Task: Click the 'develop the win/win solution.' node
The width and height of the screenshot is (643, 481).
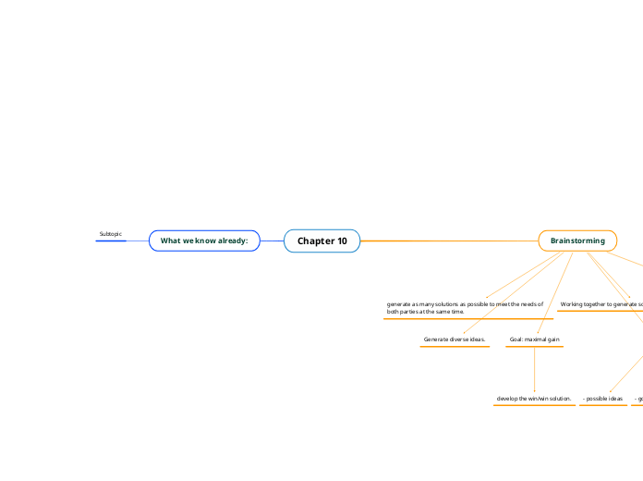Action: (534, 399)
